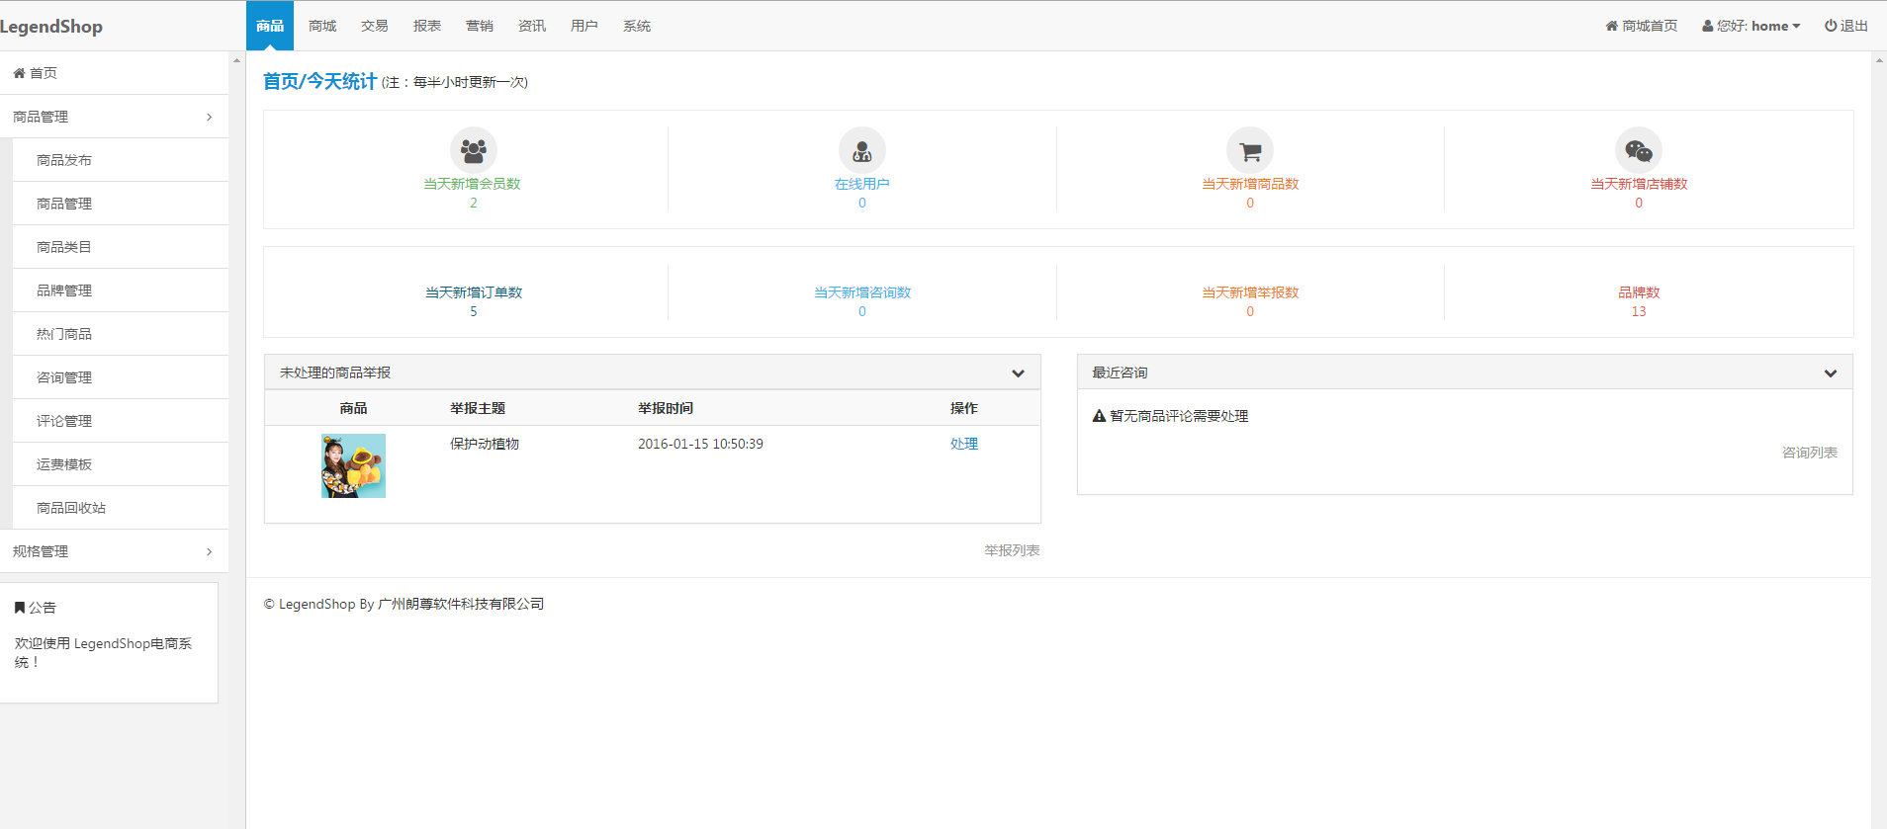The height and width of the screenshot is (829, 1887).
Task: Click the 处理 link for 保护动植物 report
Action: pyautogui.click(x=964, y=444)
